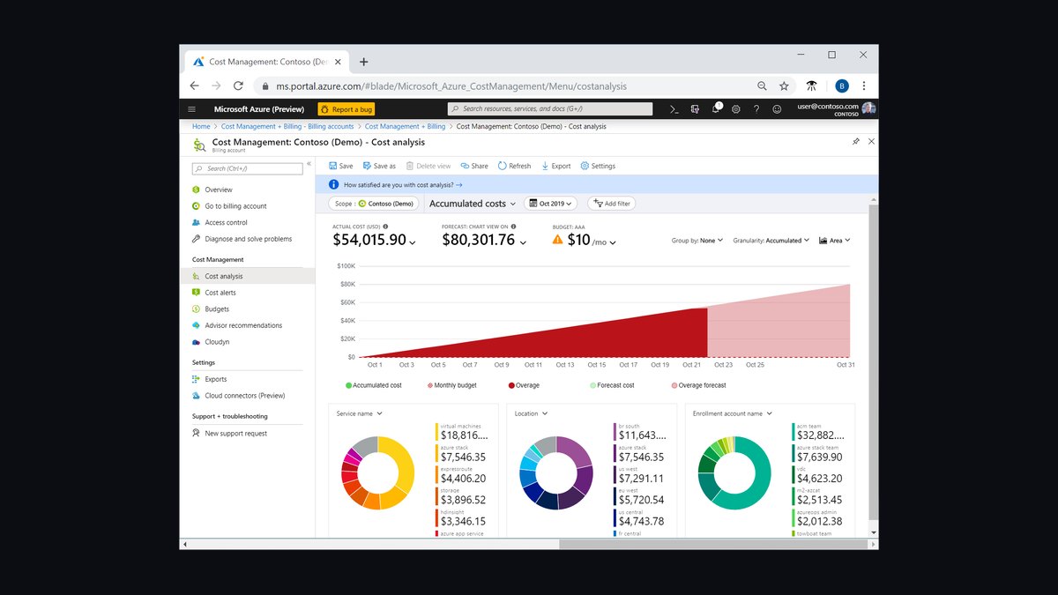Reload the page in the browser
Viewport: 1058px width, 595px height.
(x=238, y=86)
